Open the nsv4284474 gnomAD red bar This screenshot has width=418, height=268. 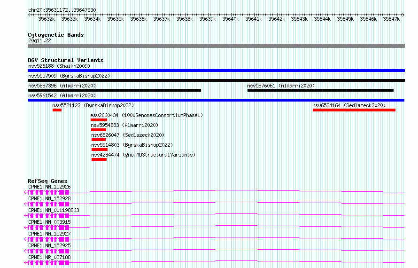(x=99, y=159)
